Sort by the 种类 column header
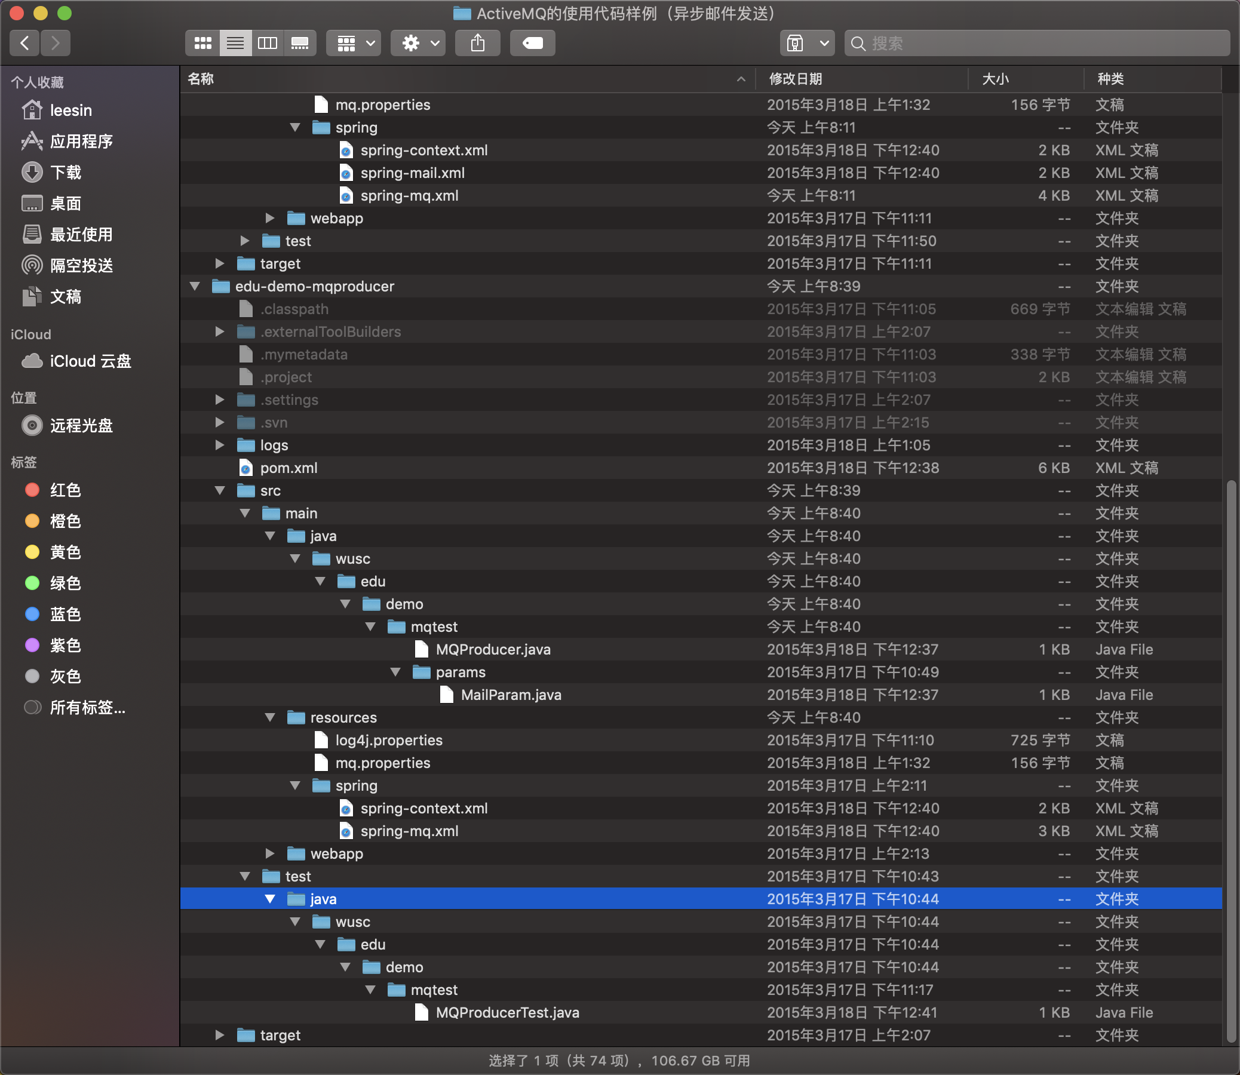1240x1075 pixels. click(x=1152, y=79)
